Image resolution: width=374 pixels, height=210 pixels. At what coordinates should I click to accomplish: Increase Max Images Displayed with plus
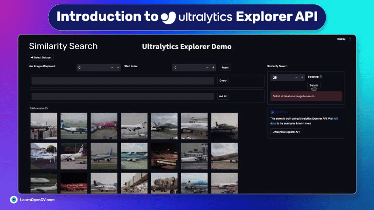118,68
